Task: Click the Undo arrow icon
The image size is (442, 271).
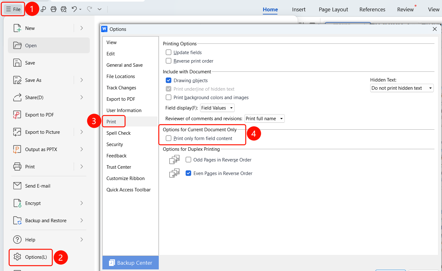Action: 74,9
